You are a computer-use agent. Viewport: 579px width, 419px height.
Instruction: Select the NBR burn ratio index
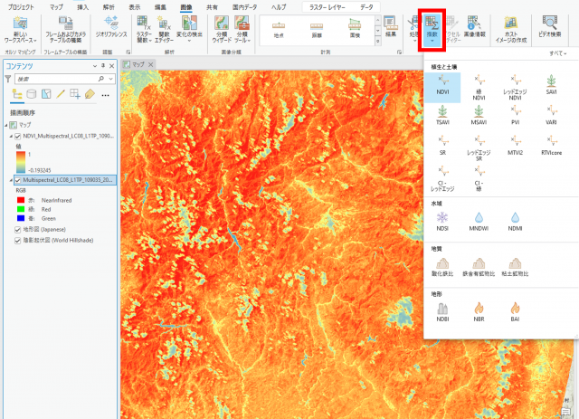click(x=479, y=312)
